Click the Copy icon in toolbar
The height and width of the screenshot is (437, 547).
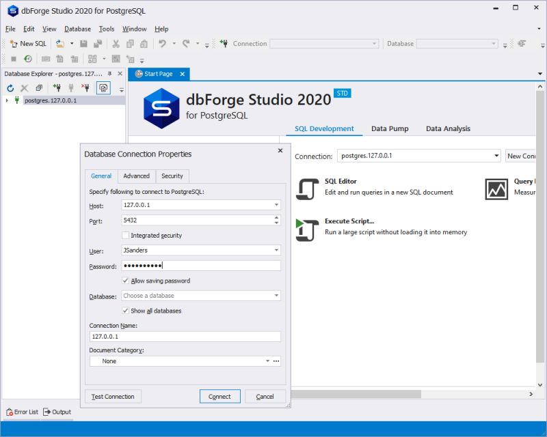(130, 44)
